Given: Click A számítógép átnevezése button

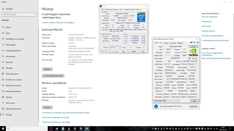Looking at the screenshot, I should point(53,76).
